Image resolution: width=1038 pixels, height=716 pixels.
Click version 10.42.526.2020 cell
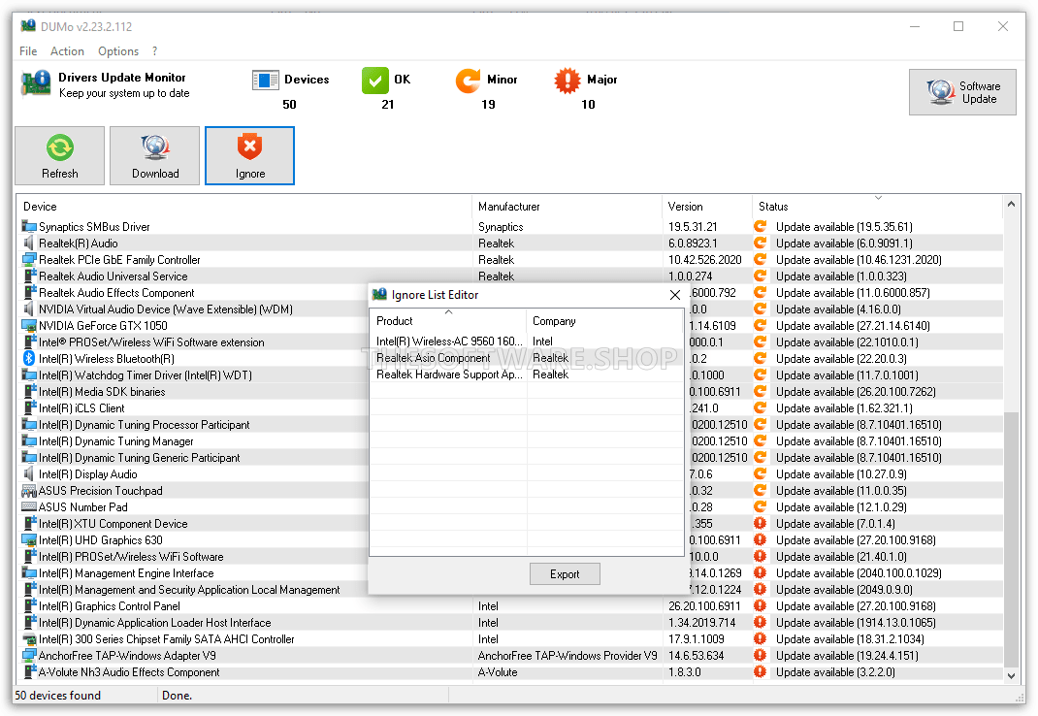coord(705,260)
